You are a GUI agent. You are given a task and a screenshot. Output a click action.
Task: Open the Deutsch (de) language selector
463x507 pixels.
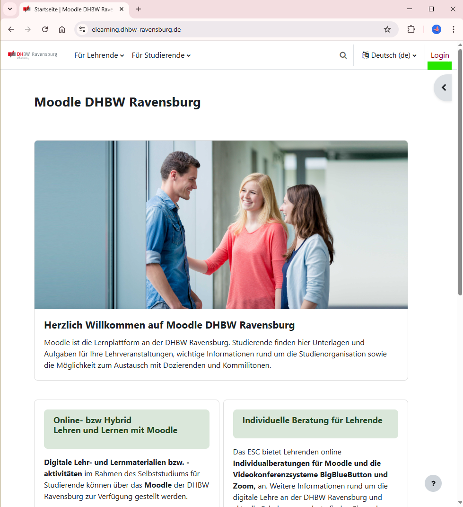[389, 55]
